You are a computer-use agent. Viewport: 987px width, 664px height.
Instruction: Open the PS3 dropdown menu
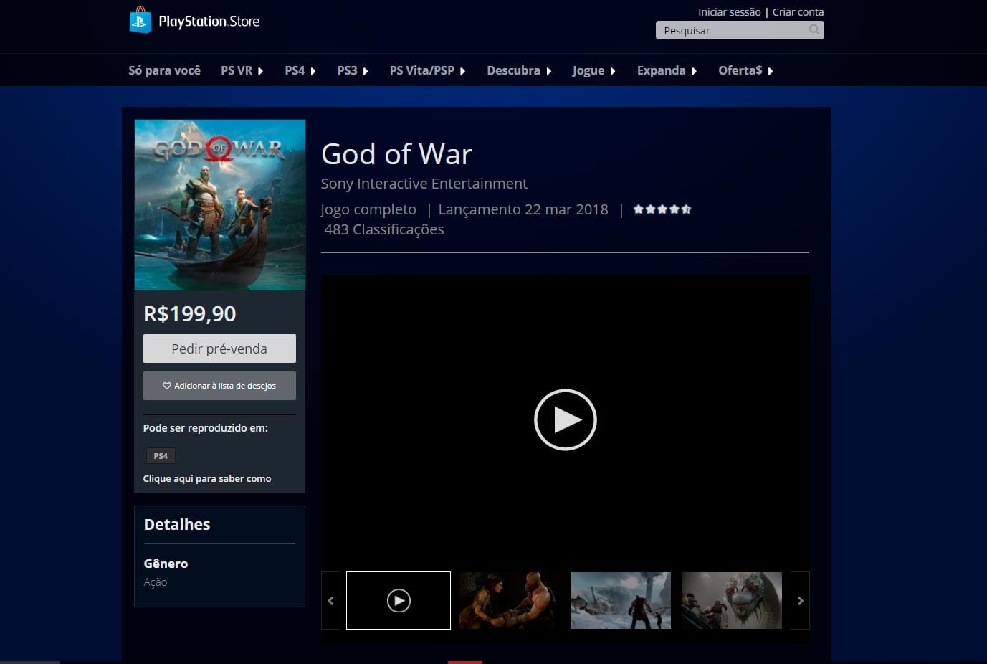[x=353, y=70]
